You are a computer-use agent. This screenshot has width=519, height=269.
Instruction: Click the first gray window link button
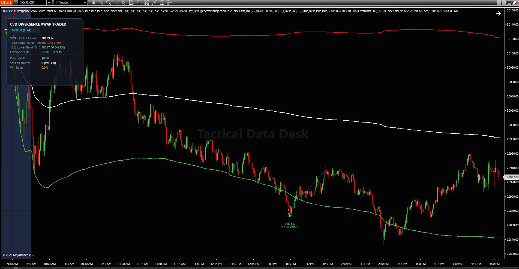(499, 2)
